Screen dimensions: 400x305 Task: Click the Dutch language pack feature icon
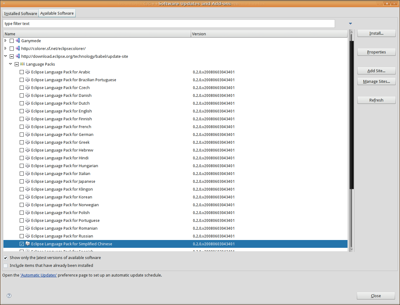28,103
